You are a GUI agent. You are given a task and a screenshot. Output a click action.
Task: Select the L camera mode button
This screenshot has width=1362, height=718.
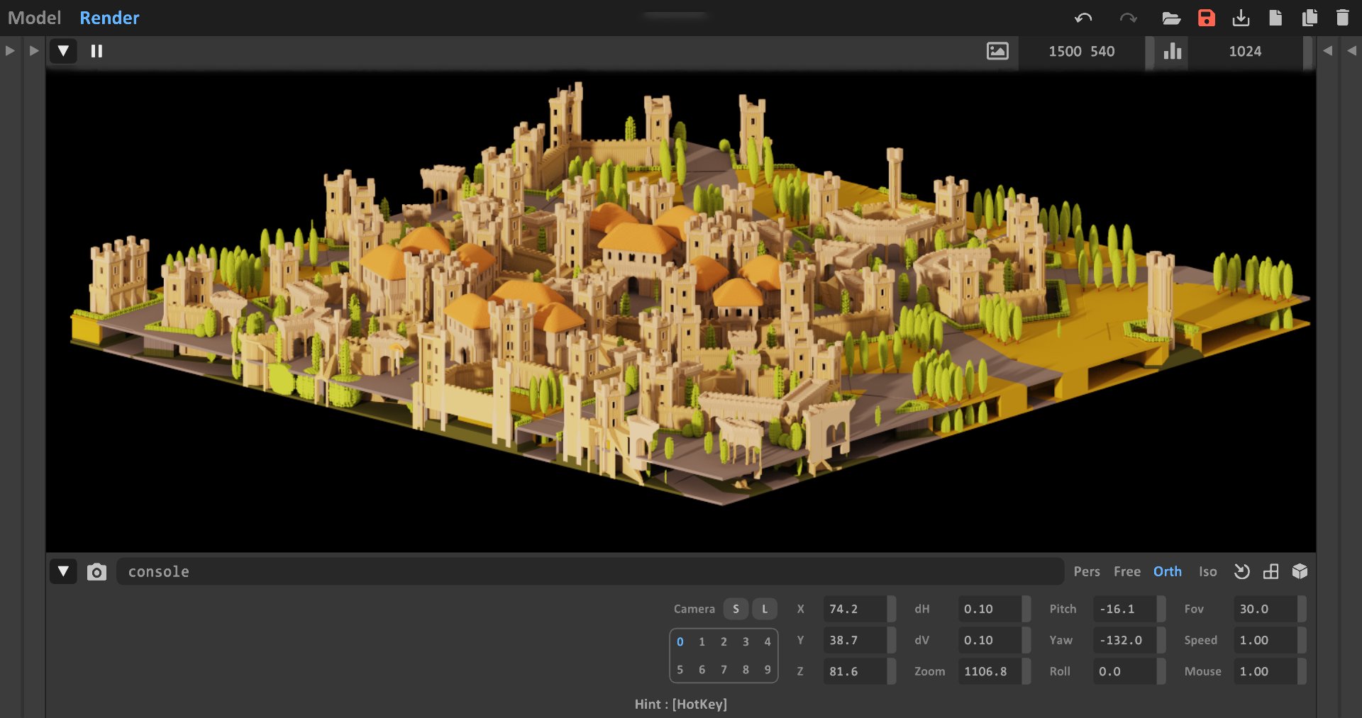pyautogui.click(x=764, y=608)
